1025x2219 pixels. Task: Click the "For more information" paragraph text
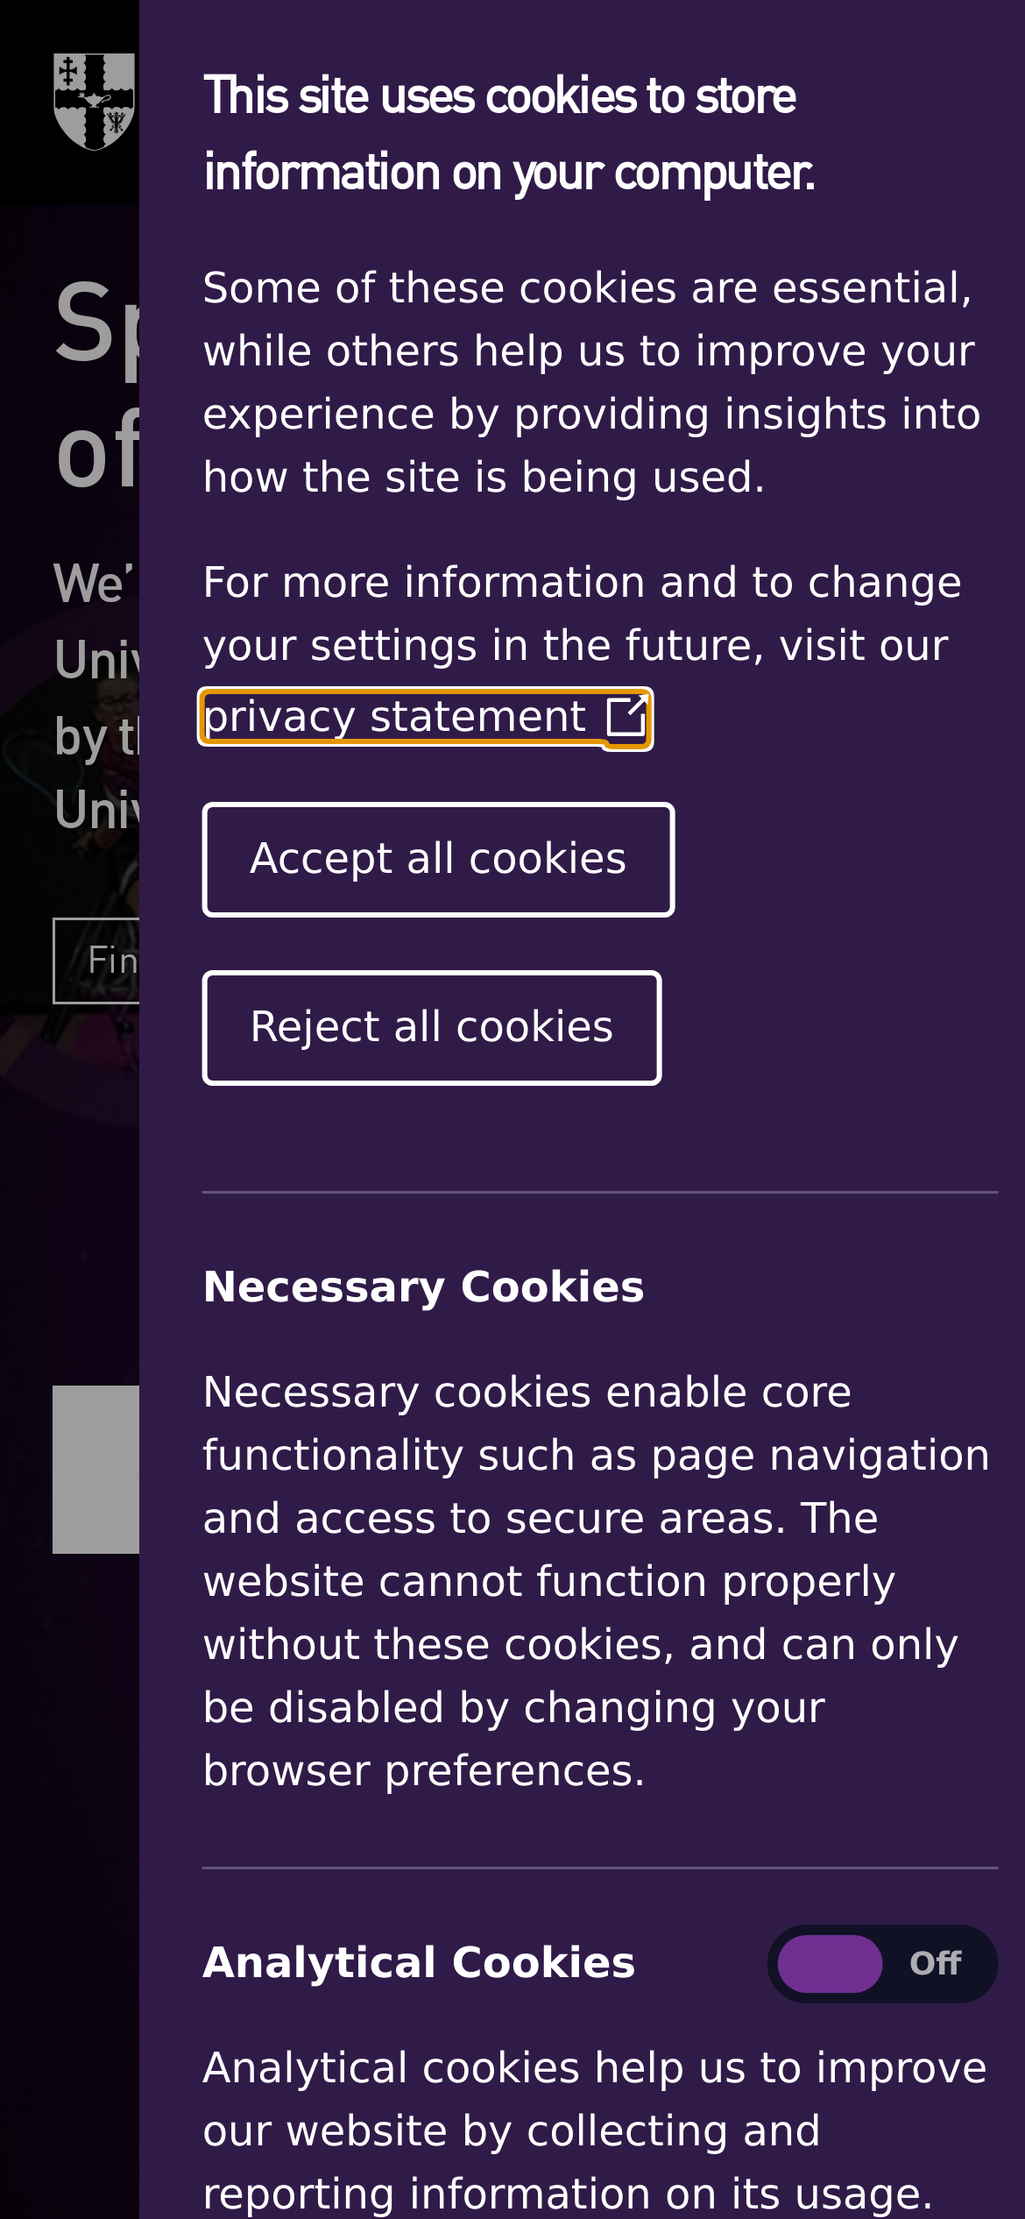point(582,614)
